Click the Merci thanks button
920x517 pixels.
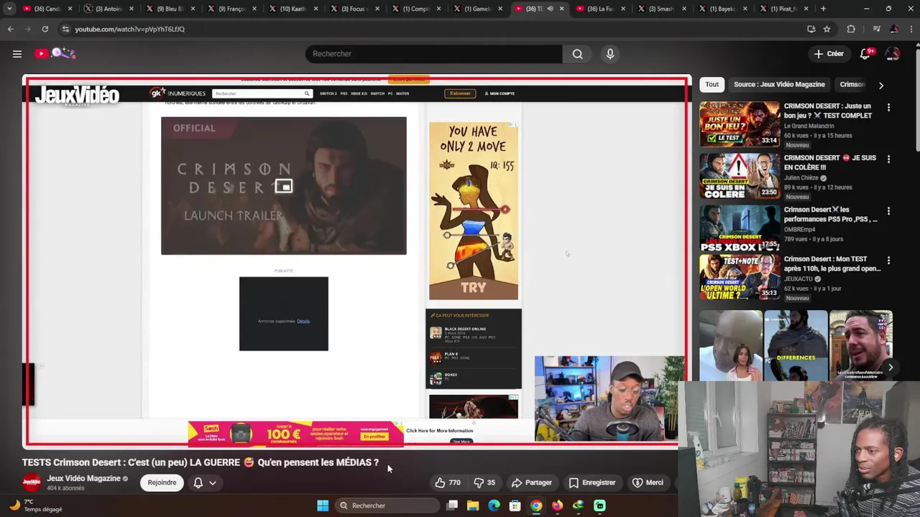647,483
